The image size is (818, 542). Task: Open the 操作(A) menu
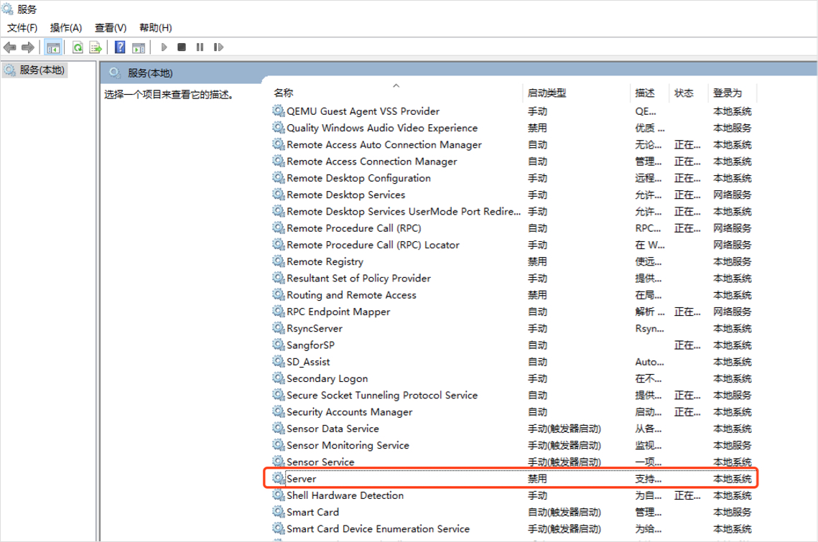[66, 28]
